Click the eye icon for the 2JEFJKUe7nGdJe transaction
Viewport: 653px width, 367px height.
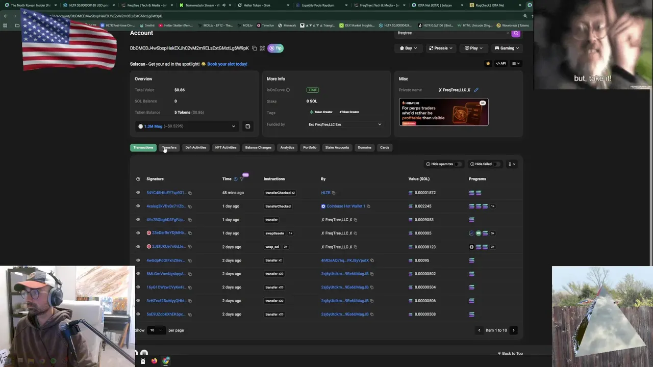138,247
